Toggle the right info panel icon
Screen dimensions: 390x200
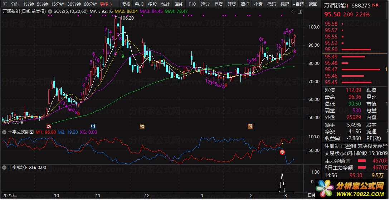[299, 11]
